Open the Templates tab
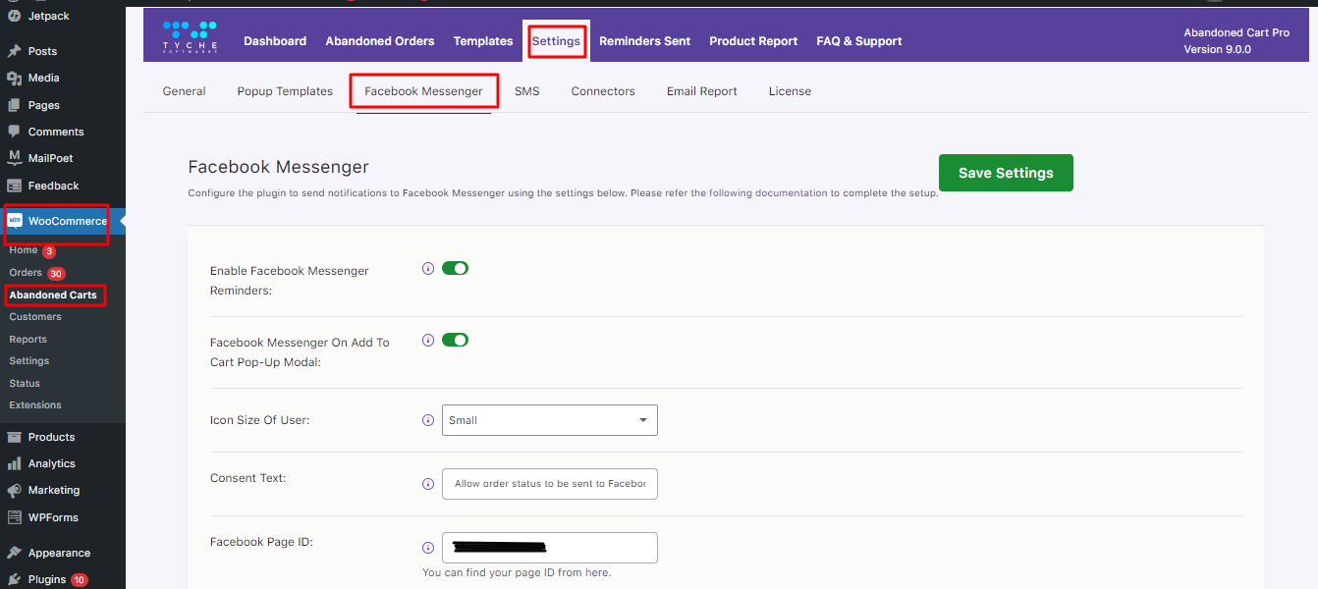The width and height of the screenshot is (1318, 589). click(x=483, y=41)
